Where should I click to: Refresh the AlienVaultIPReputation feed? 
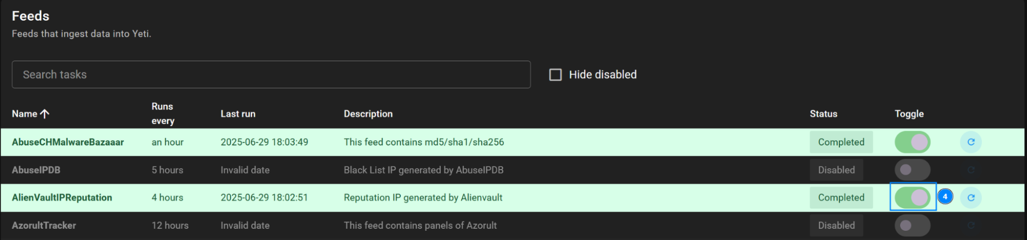(970, 197)
